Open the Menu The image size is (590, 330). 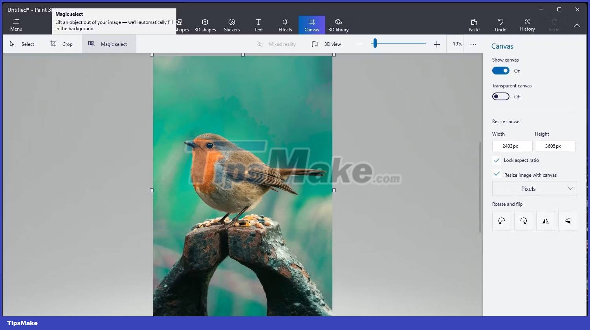[x=16, y=24]
